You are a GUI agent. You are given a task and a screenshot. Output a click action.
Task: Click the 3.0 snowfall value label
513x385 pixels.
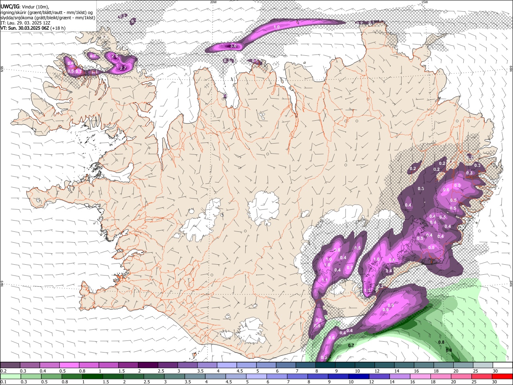coord(233,46)
